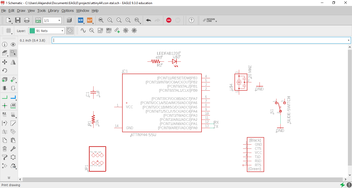Select the Move tool in sidebar
This screenshot has height=188, width=352.
click(5, 62)
